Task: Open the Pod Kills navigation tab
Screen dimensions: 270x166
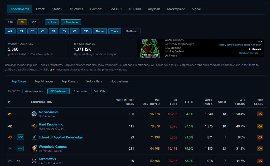Action: pos(115,9)
